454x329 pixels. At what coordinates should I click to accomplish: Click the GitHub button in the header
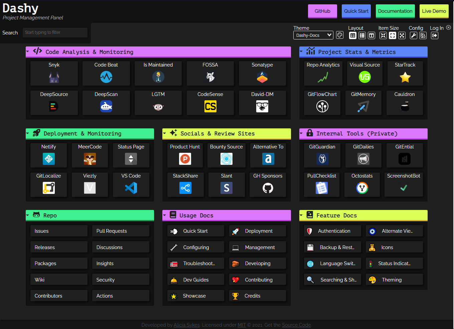(322, 11)
